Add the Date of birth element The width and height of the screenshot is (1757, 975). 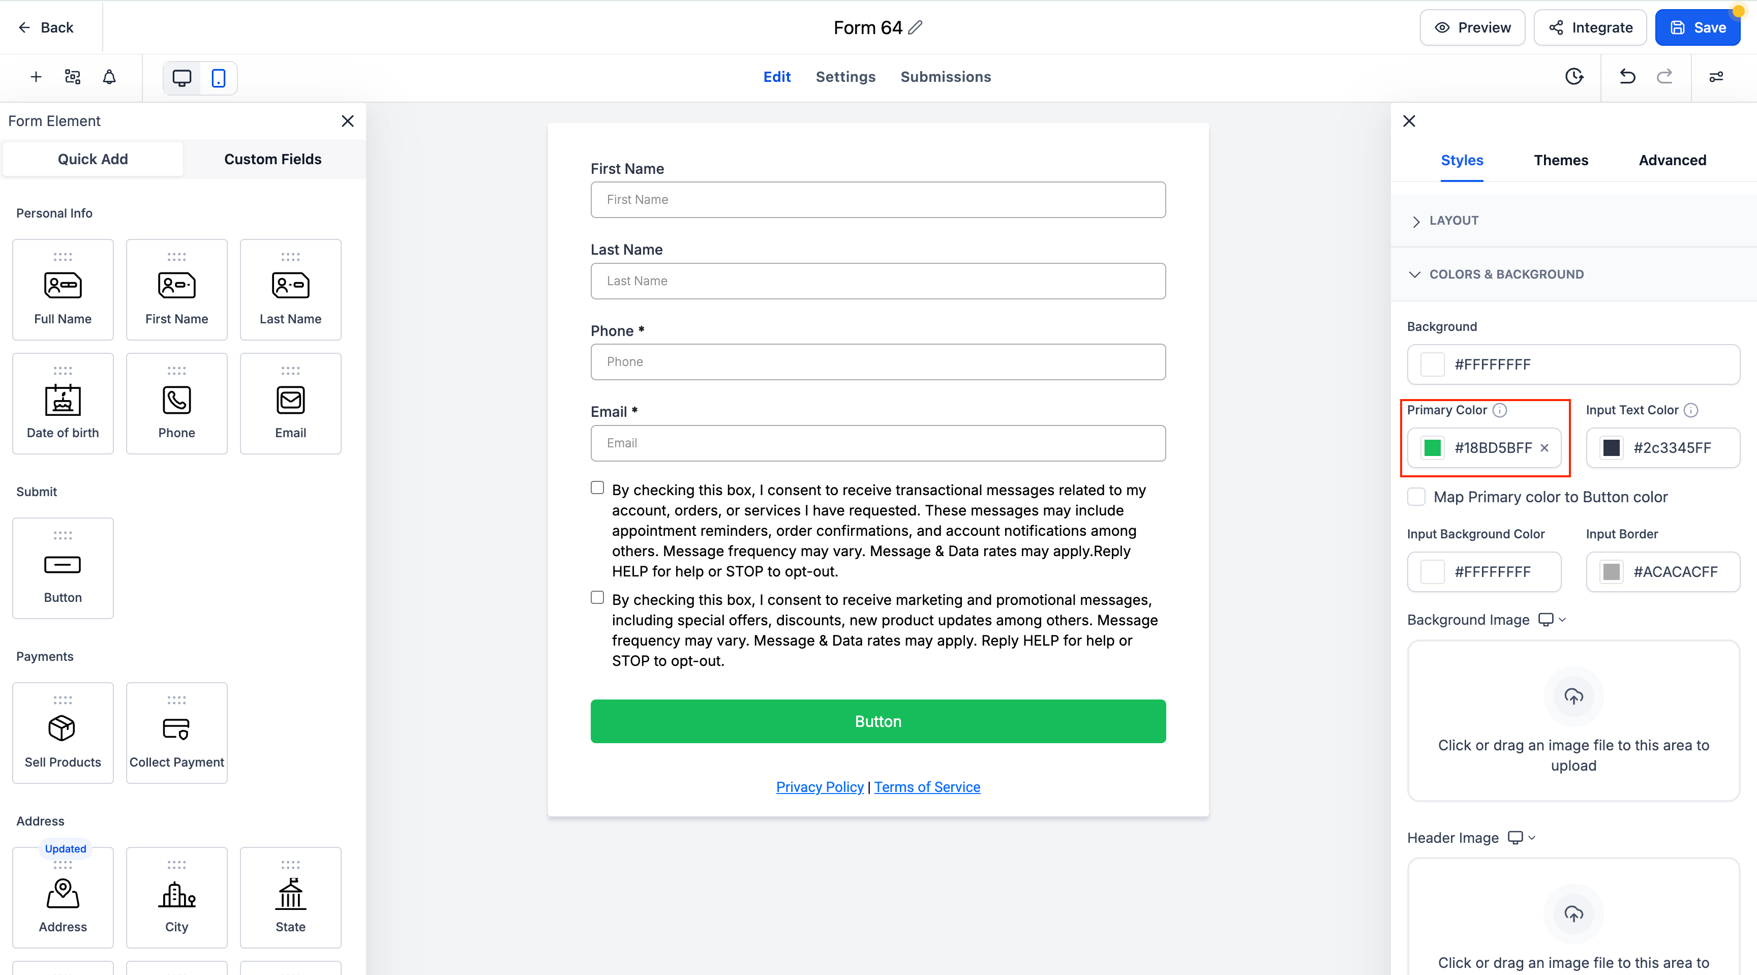point(63,404)
